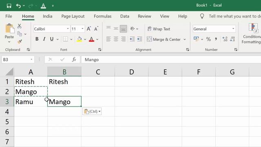
Task: Apply Accounting Number Format icon
Action: (196, 39)
